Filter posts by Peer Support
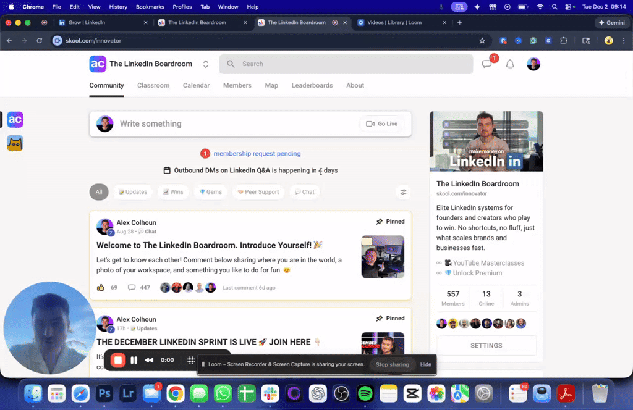Screen dimensions: 633x410 (x=258, y=192)
